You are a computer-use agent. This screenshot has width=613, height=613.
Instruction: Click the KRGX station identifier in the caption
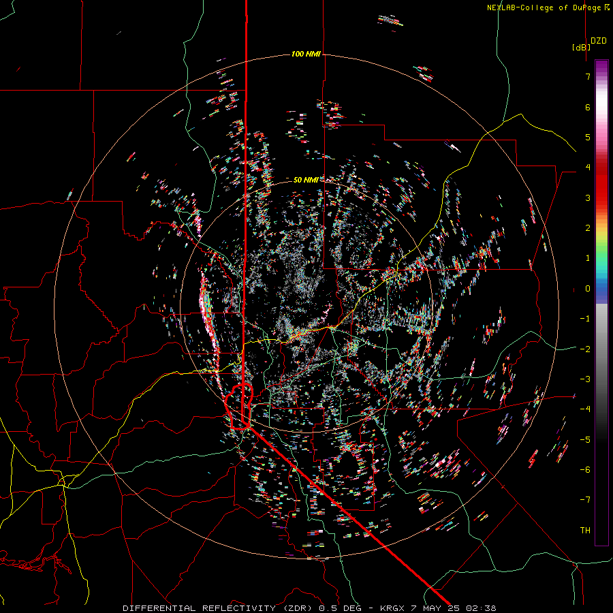click(x=394, y=608)
